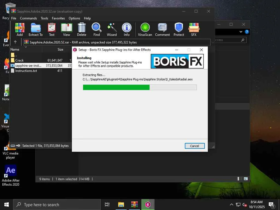Open File menu in WinRAR
280x210 pixels.
pos(14,18)
